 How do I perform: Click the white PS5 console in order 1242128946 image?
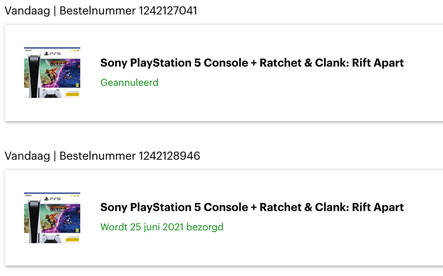34,221
